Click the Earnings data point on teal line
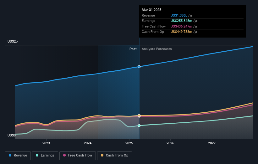This screenshot has height=164, width=258. coord(139,126)
